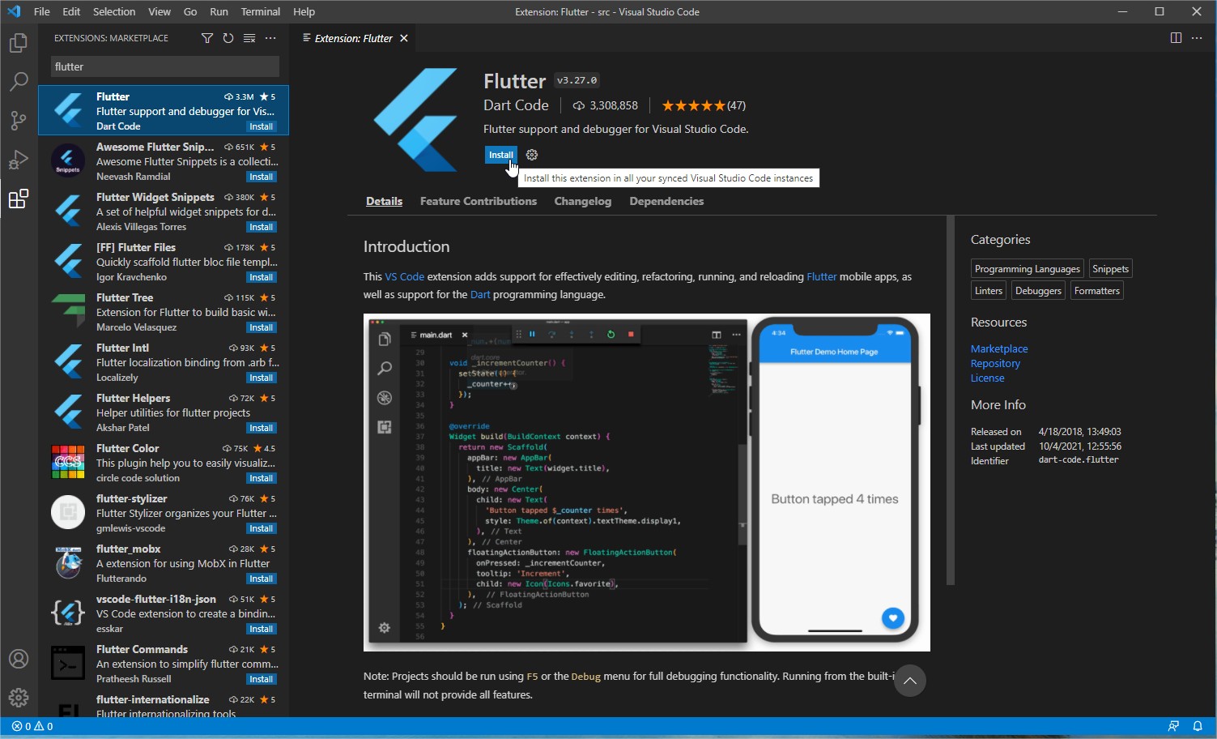
Task: Open the Flutter extension manage gear
Action: (532, 155)
